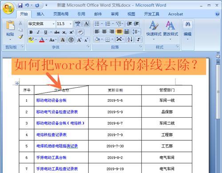
Task: Select the Format Painter brush
Action: pyautogui.click(x=20, y=37)
